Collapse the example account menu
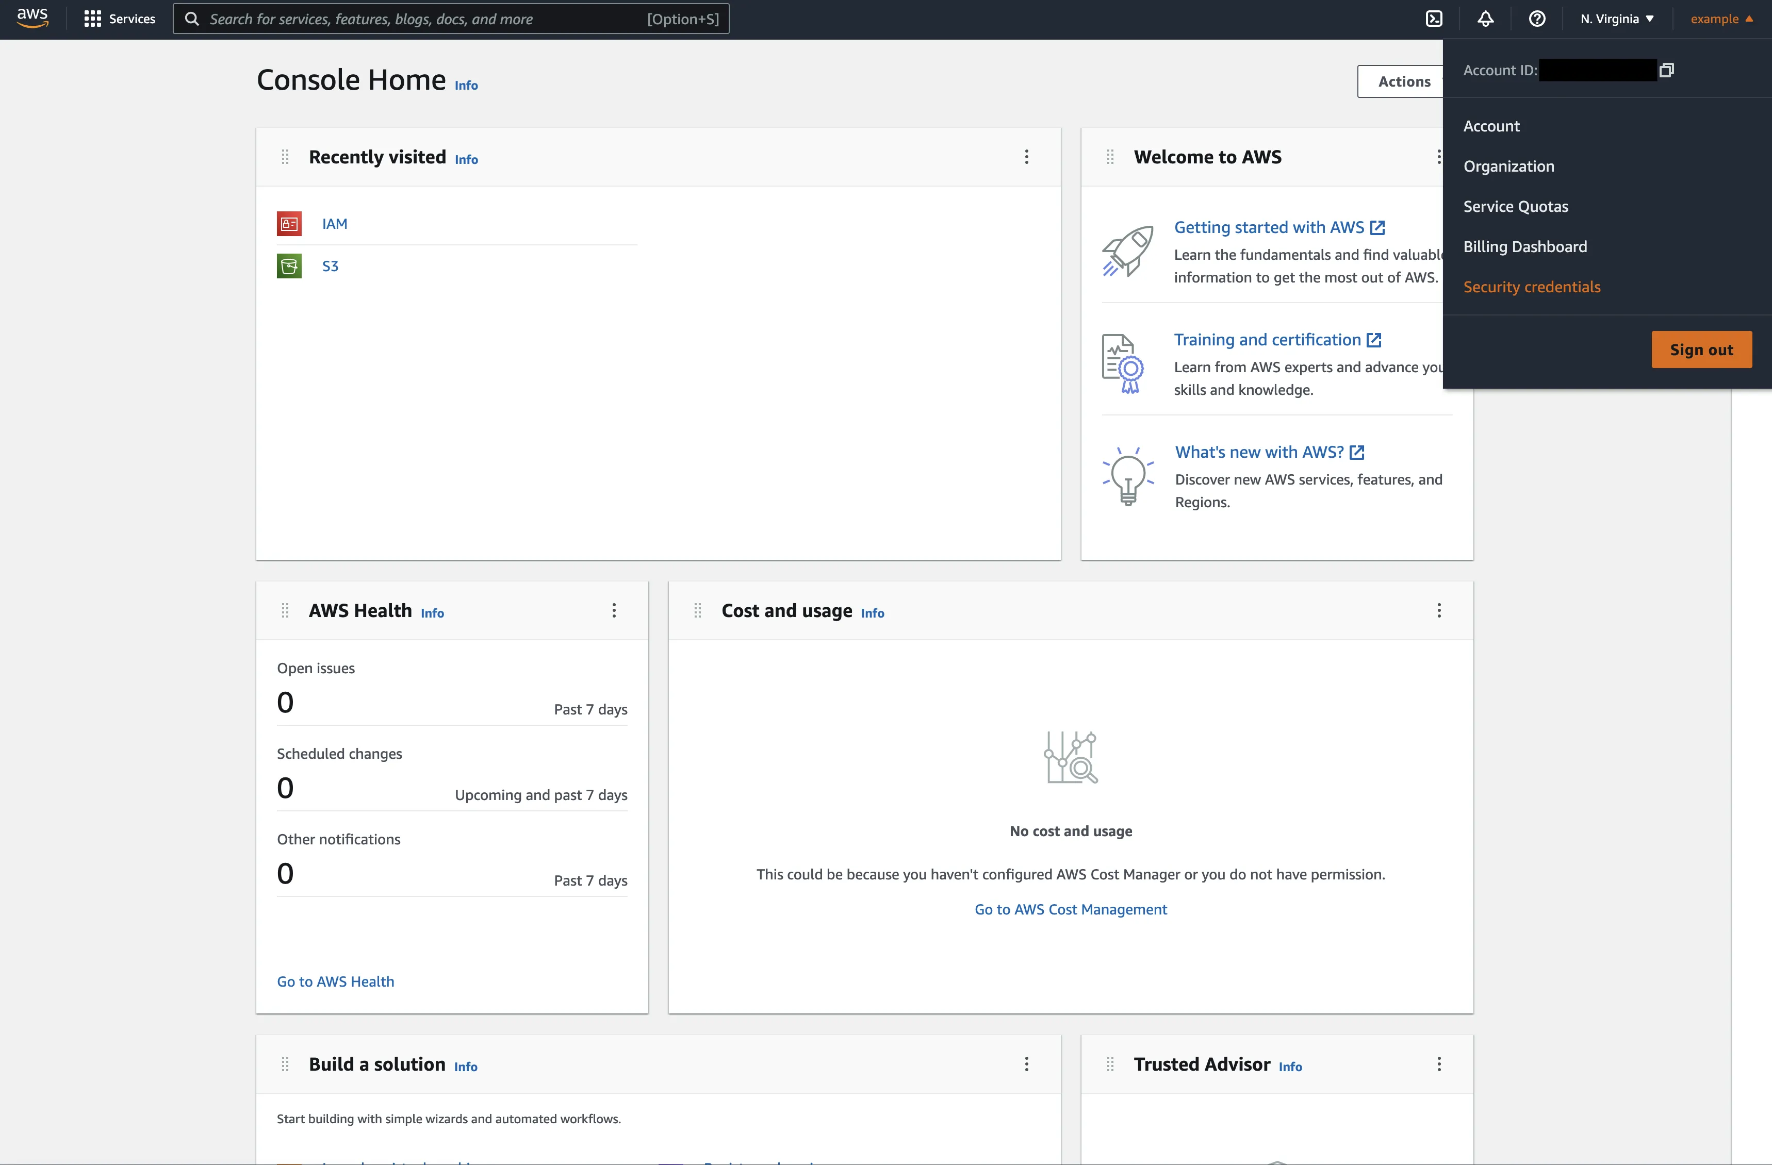This screenshot has width=1772, height=1165. (1720, 19)
